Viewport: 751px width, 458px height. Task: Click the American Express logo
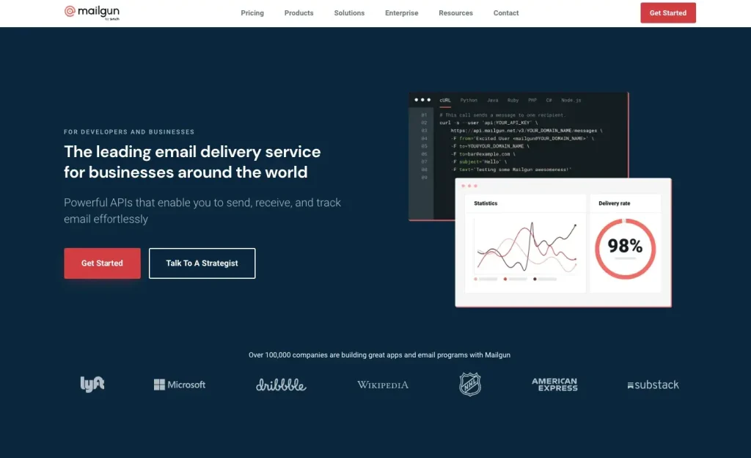pyautogui.click(x=554, y=384)
